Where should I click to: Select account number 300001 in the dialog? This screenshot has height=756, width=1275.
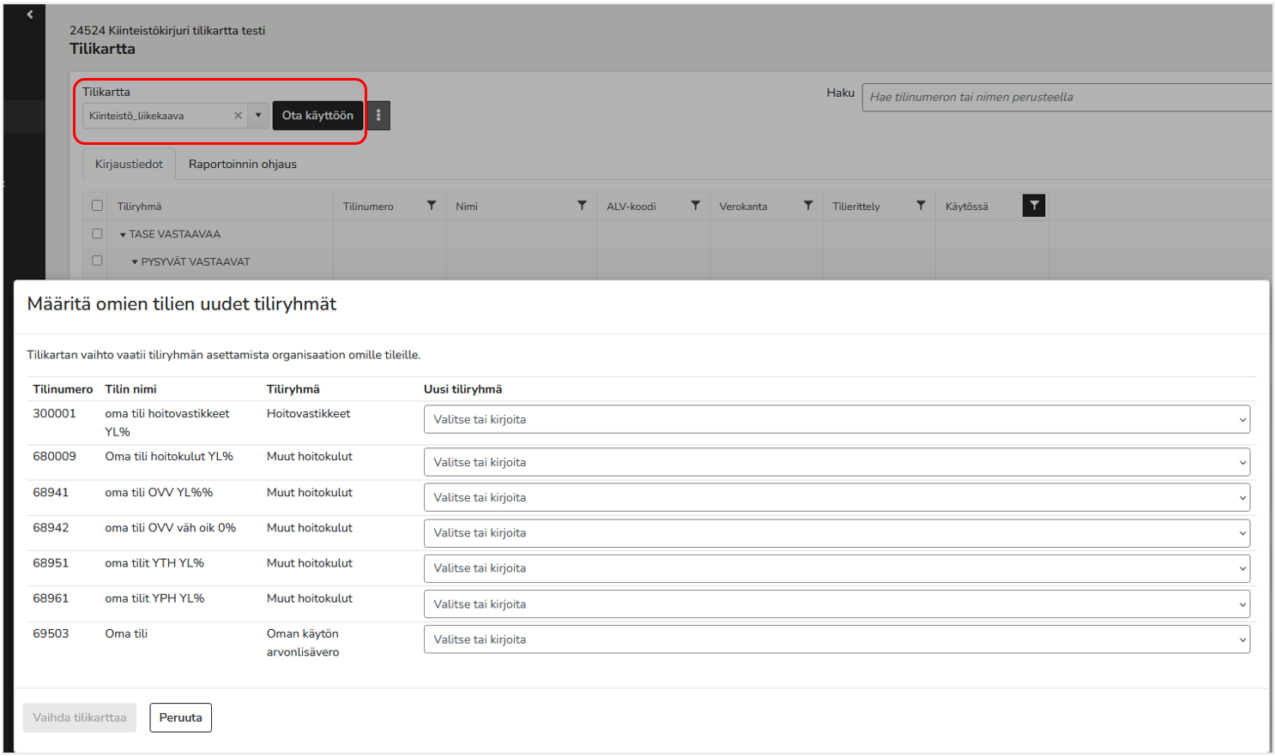54,413
